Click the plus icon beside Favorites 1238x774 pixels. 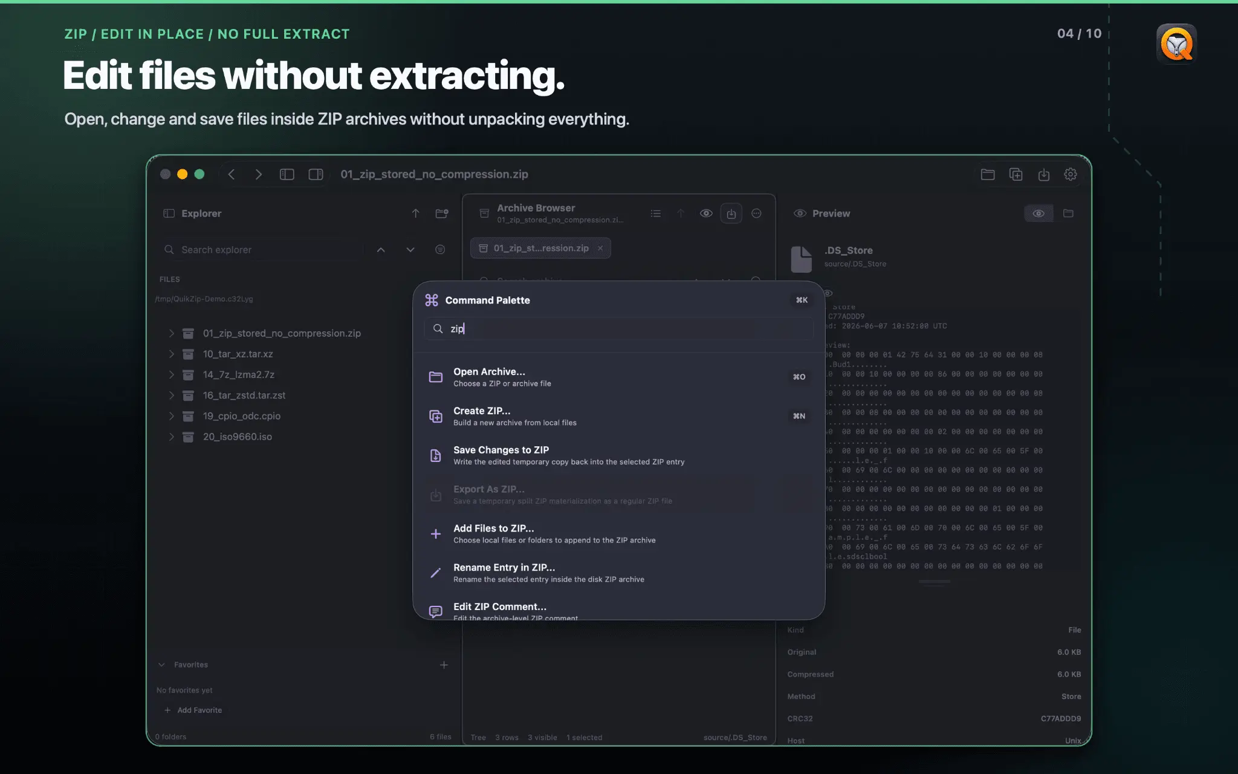pyautogui.click(x=444, y=665)
